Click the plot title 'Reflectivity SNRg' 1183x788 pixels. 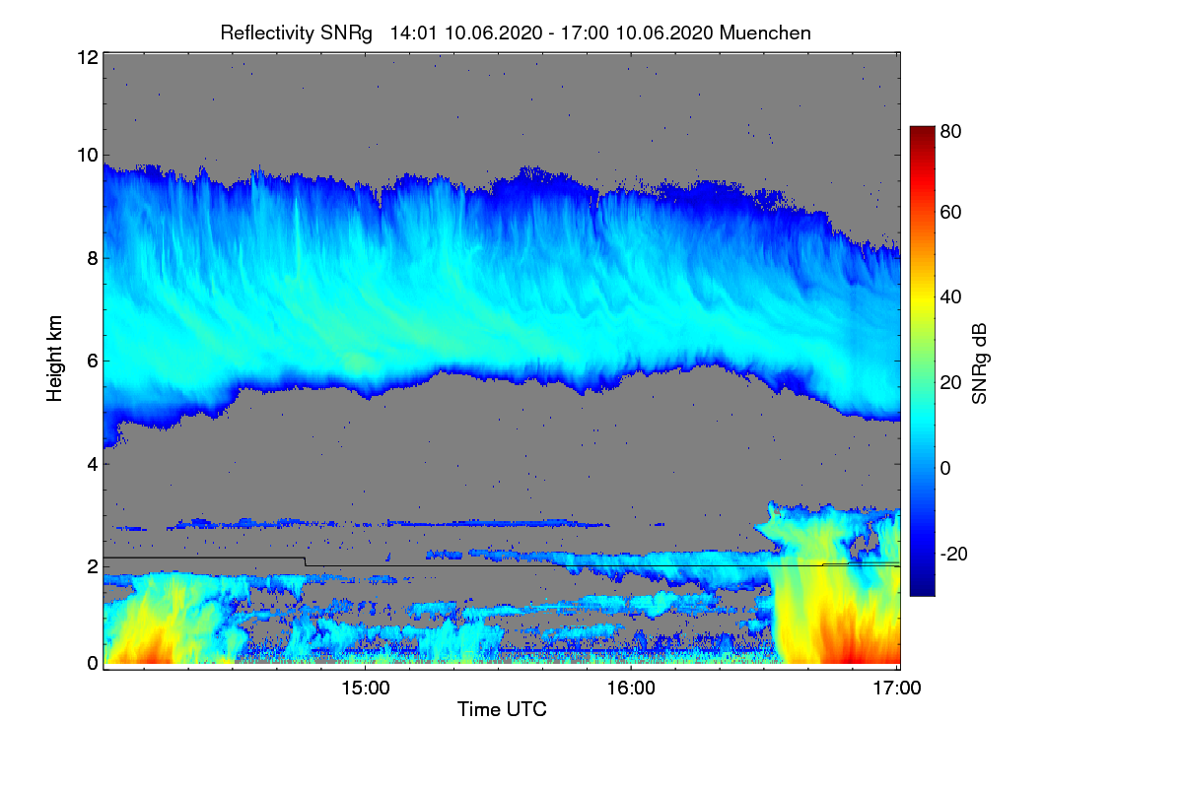coord(297,33)
